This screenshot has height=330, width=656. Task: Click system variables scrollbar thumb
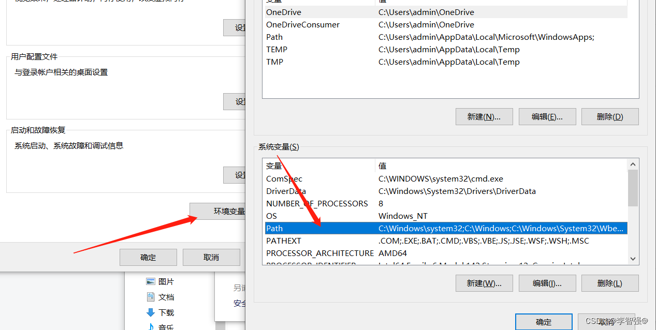pos(633,188)
